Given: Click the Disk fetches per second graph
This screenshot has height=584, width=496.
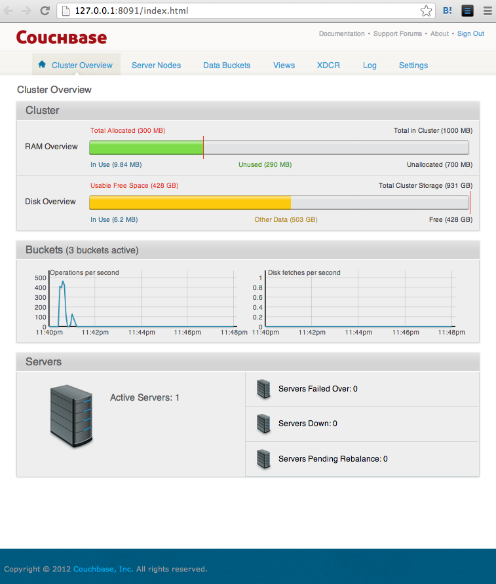Looking at the screenshot, I should click(360, 299).
